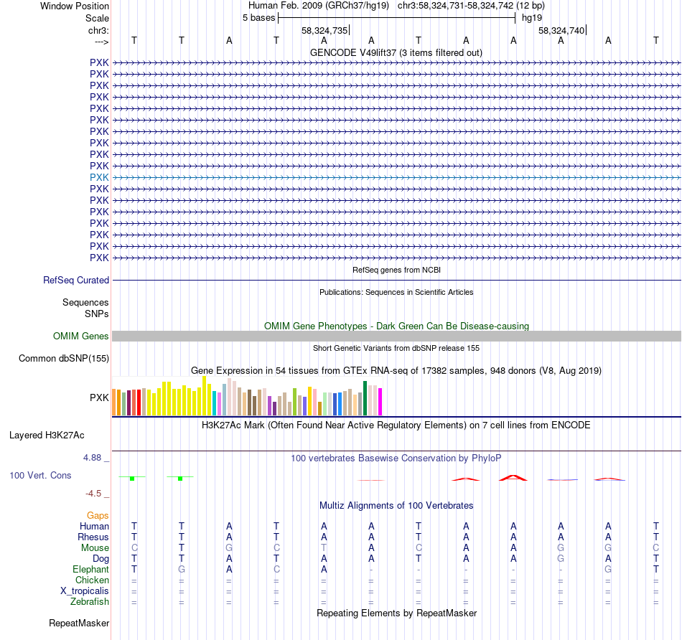Click the Layered H3K27Ac label
Viewport: 682px width, 640px height.
coord(47,436)
